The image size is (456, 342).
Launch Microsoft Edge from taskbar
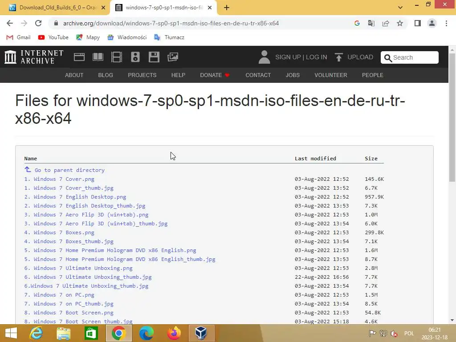(x=146, y=333)
